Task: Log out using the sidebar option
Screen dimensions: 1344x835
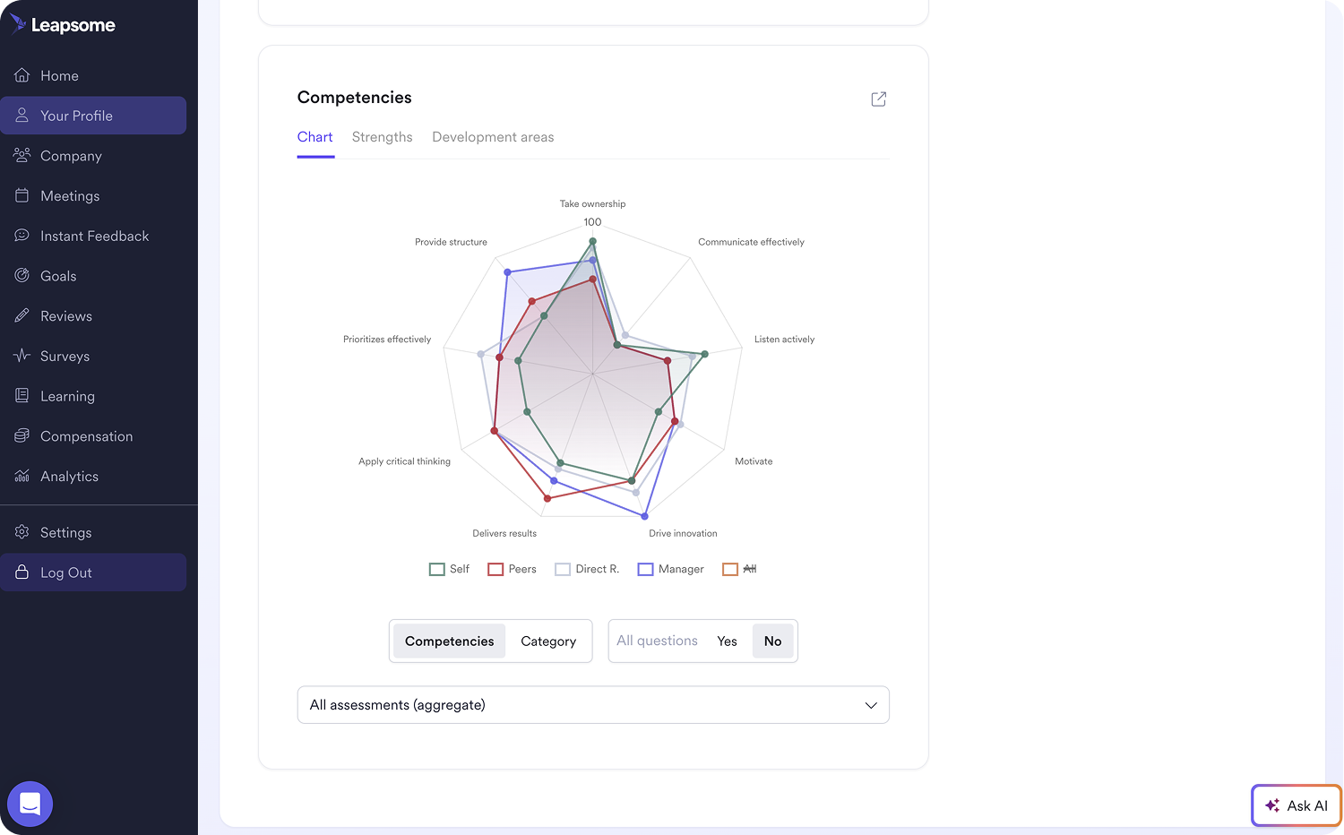Action: (65, 572)
